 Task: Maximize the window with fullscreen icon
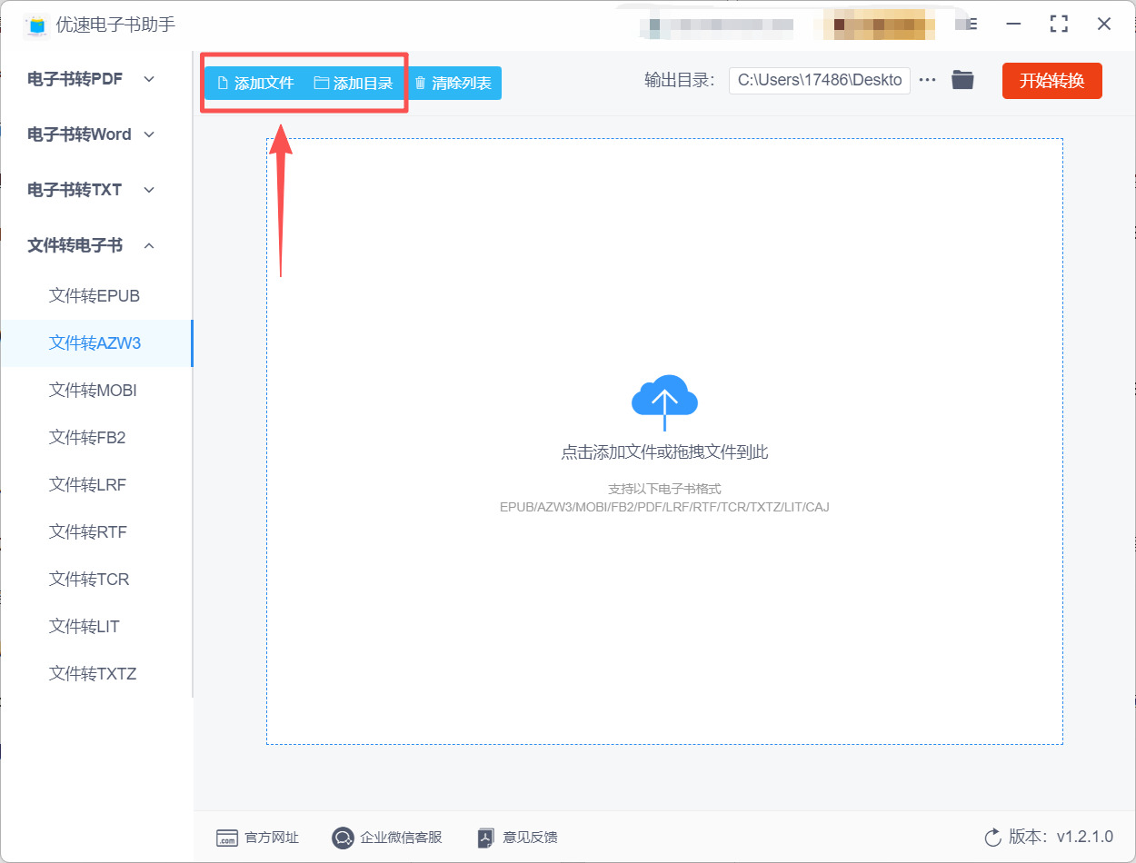click(1059, 24)
